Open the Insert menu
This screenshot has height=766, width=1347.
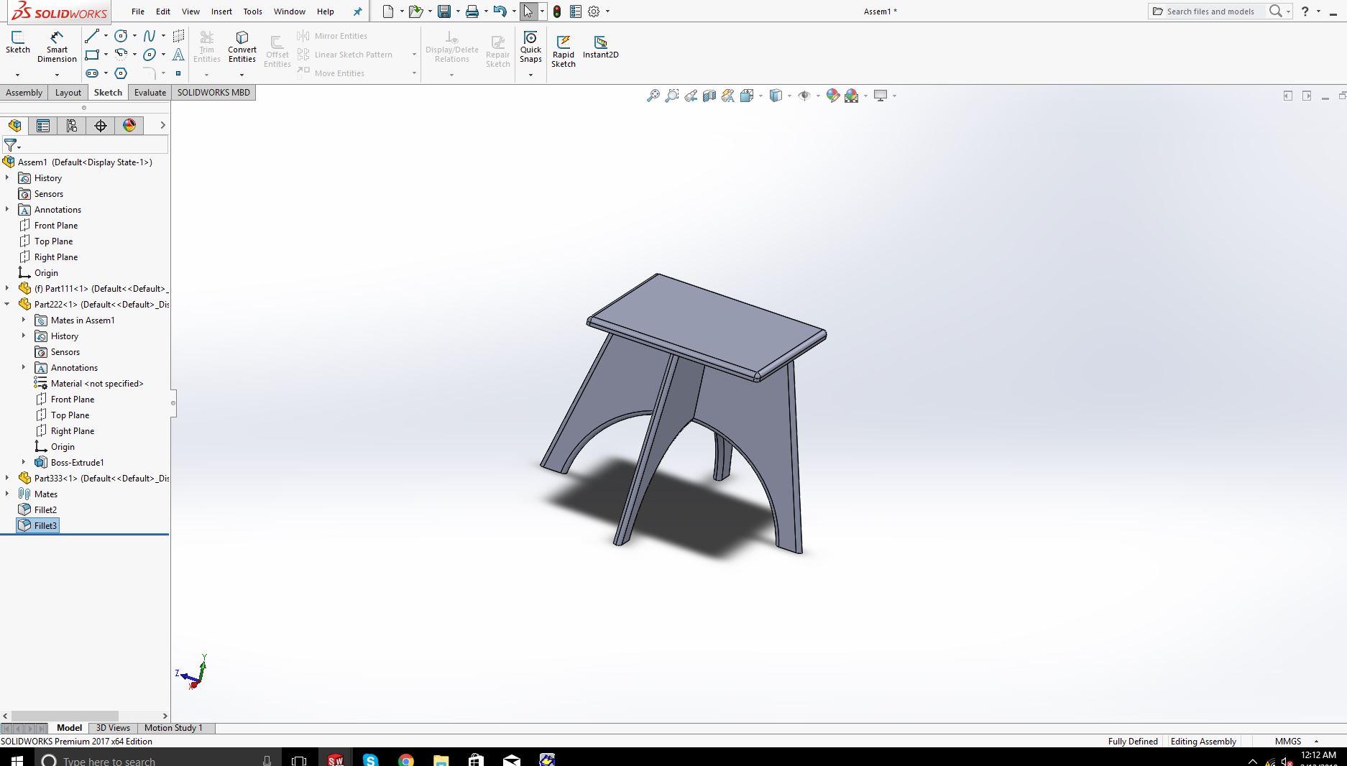pyautogui.click(x=221, y=11)
